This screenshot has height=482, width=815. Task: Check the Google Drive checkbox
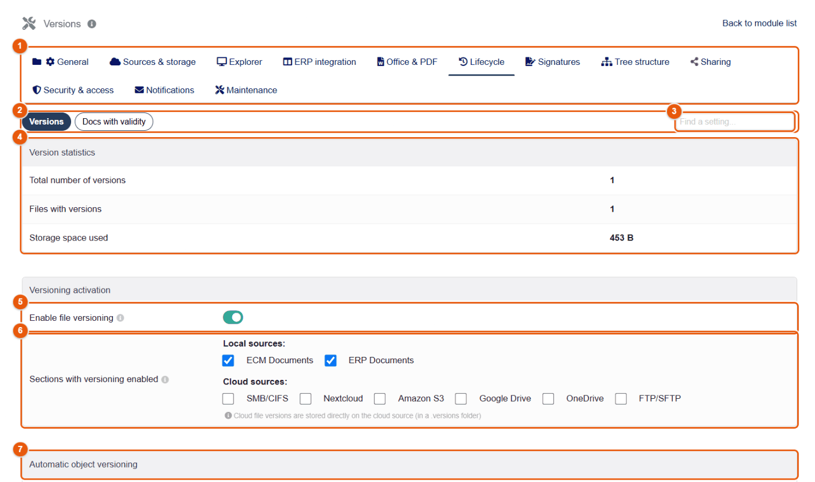[461, 398]
